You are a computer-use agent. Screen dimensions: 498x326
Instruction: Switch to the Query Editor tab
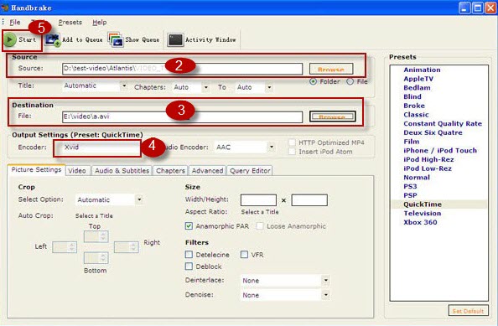[250, 171]
